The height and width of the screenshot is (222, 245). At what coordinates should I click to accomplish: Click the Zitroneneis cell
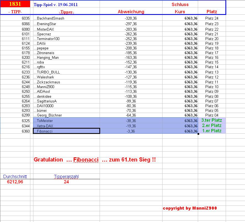pyautogui.click(x=66, y=53)
